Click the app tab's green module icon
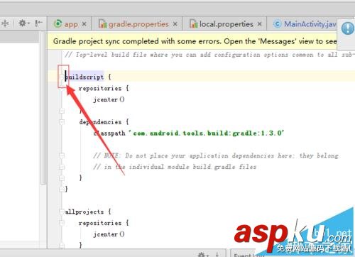 pos(58,23)
